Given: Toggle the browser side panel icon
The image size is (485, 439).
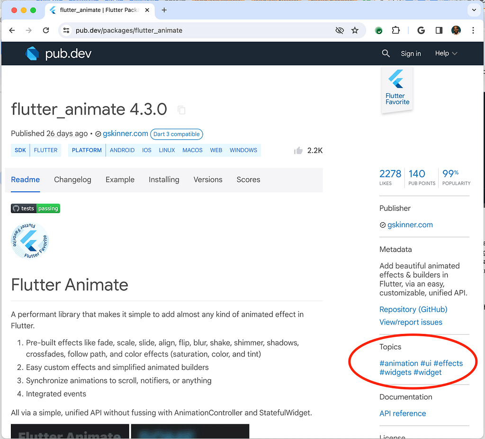Looking at the screenshot, I should coord(439,30).
